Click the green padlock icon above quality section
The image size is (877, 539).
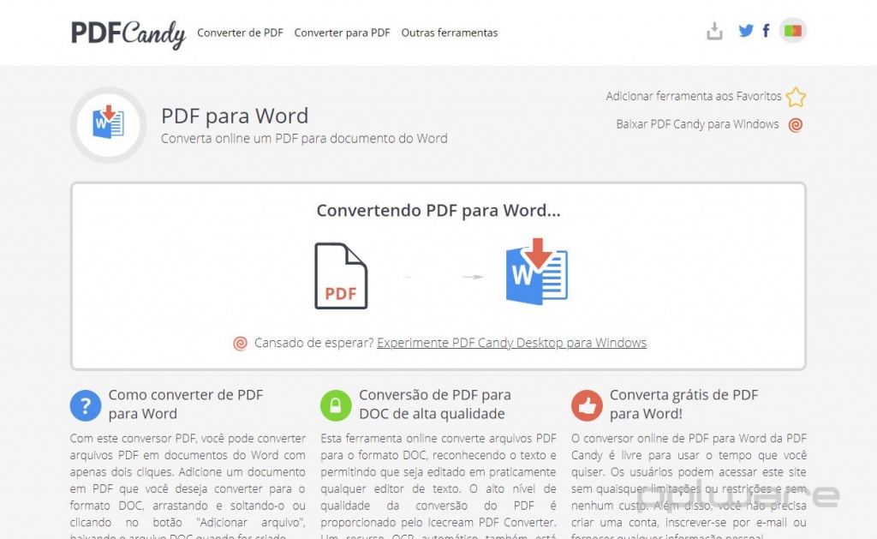tap(337, 405)
